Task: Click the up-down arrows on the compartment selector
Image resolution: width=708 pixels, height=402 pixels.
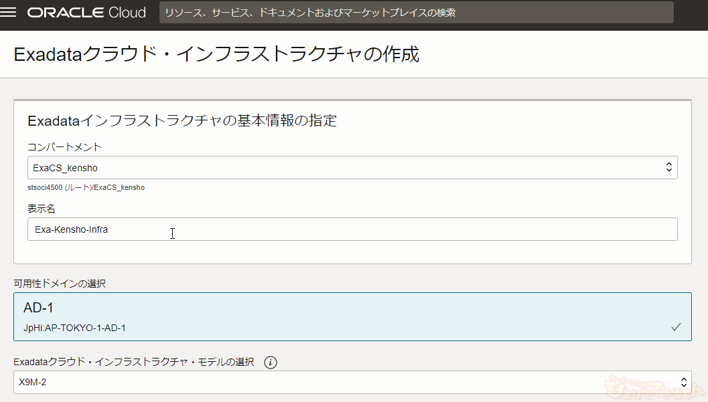Action: point(668,168)
